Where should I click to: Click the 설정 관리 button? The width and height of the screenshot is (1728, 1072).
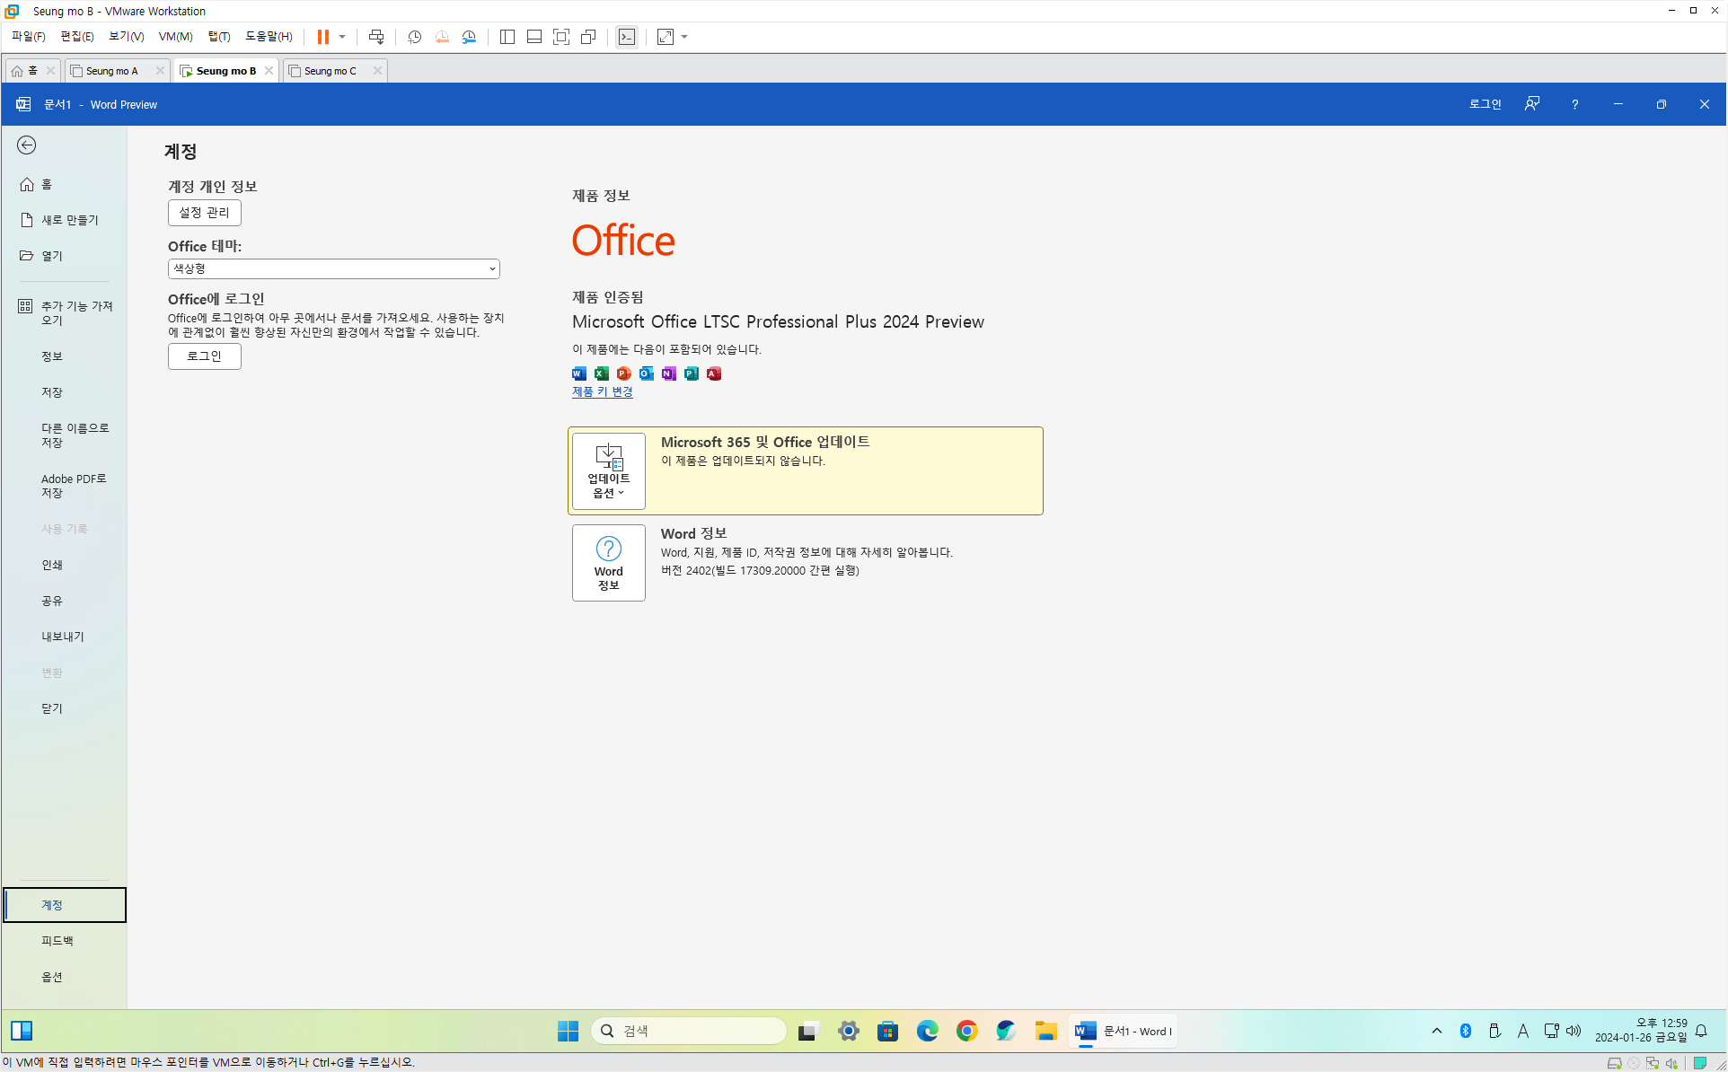(x=204, y=213)
